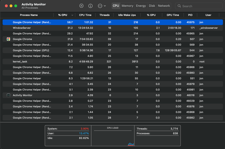Switch to the Energy tab
The height and width of the screenshot is (149, 225).
click(141, 6)
